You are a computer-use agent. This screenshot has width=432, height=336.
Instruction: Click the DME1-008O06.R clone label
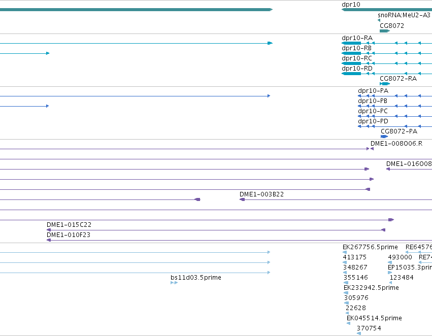click(396, 144)
